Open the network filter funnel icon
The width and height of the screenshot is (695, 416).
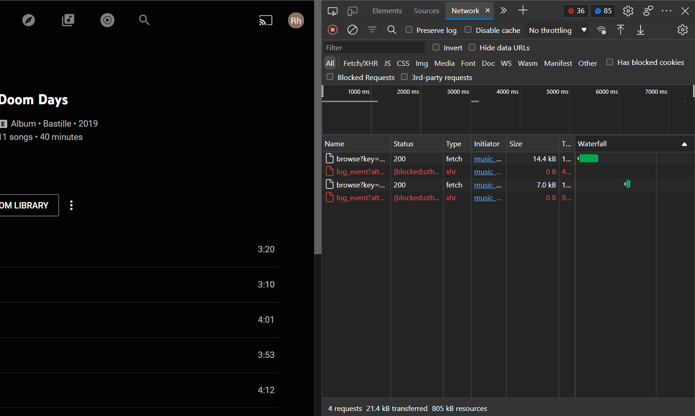coord(372,30)
